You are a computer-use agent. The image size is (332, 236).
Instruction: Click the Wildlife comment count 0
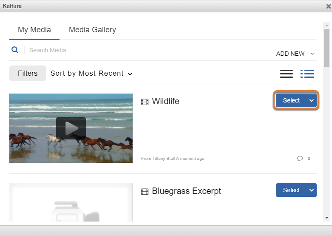click(x=309, y=159)
